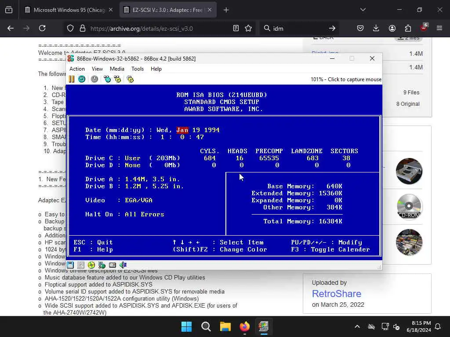The height and width of the screenshot is (337, 450).
Task: Open the Media menu in 86Box
Action: tap(117, 69)
